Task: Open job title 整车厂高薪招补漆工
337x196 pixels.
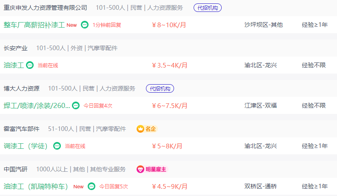Action: point(34,25)
